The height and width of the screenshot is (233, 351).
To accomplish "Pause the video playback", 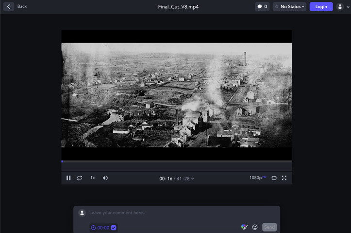I will pyautogui.click(x=68, y=178).
